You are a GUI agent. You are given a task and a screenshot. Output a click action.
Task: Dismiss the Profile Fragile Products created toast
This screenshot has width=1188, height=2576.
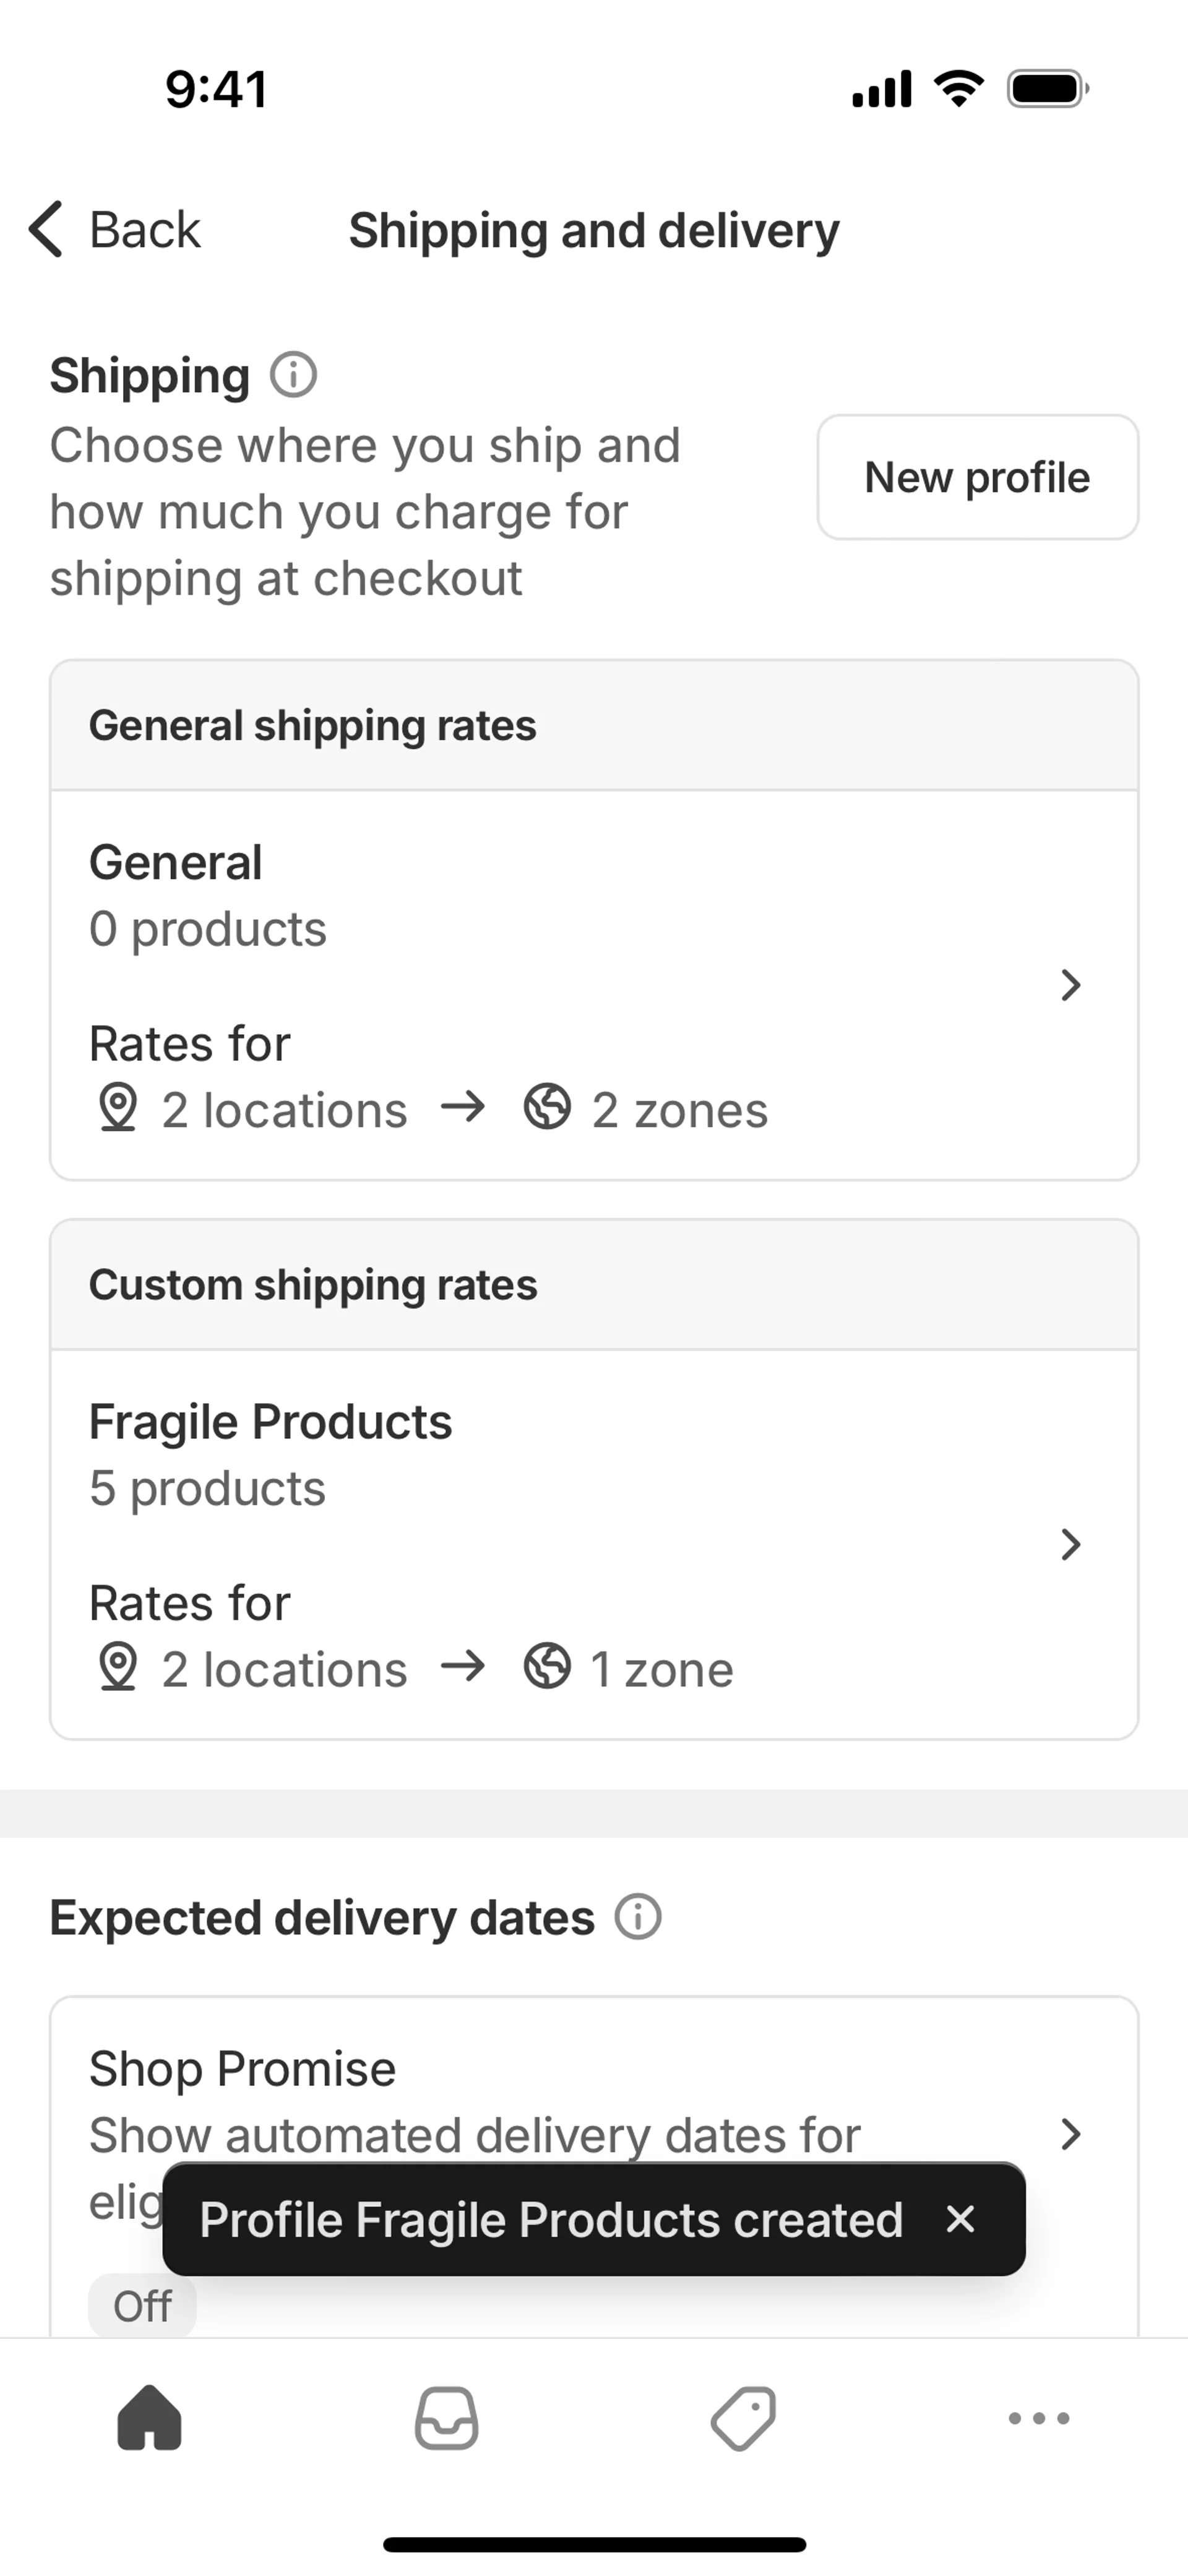click(960, 2218)
